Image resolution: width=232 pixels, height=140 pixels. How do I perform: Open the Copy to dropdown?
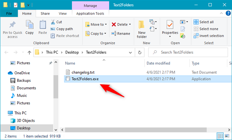coord(96,33)
